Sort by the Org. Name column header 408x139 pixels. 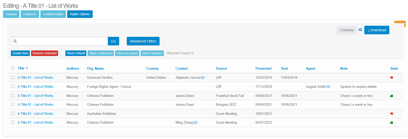95,68
